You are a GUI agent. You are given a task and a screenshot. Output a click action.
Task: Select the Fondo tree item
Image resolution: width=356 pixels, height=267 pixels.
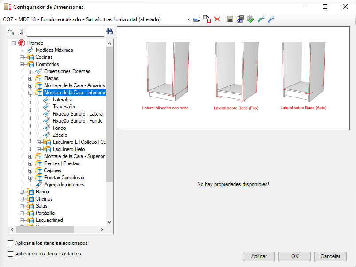pyautogui.click(x=59, y=128)
